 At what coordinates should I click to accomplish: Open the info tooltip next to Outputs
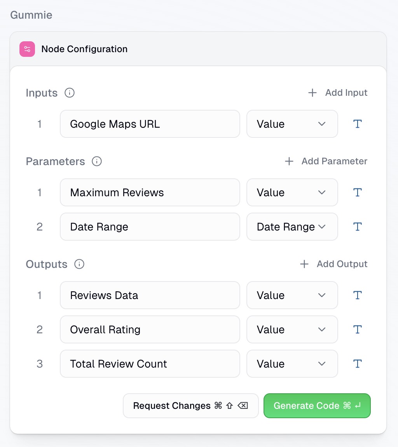pos(79,264)
